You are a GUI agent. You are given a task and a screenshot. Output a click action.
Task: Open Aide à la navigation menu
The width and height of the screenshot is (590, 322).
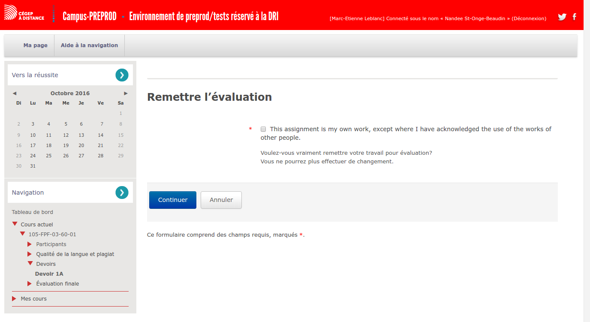[x=89, y=45]
